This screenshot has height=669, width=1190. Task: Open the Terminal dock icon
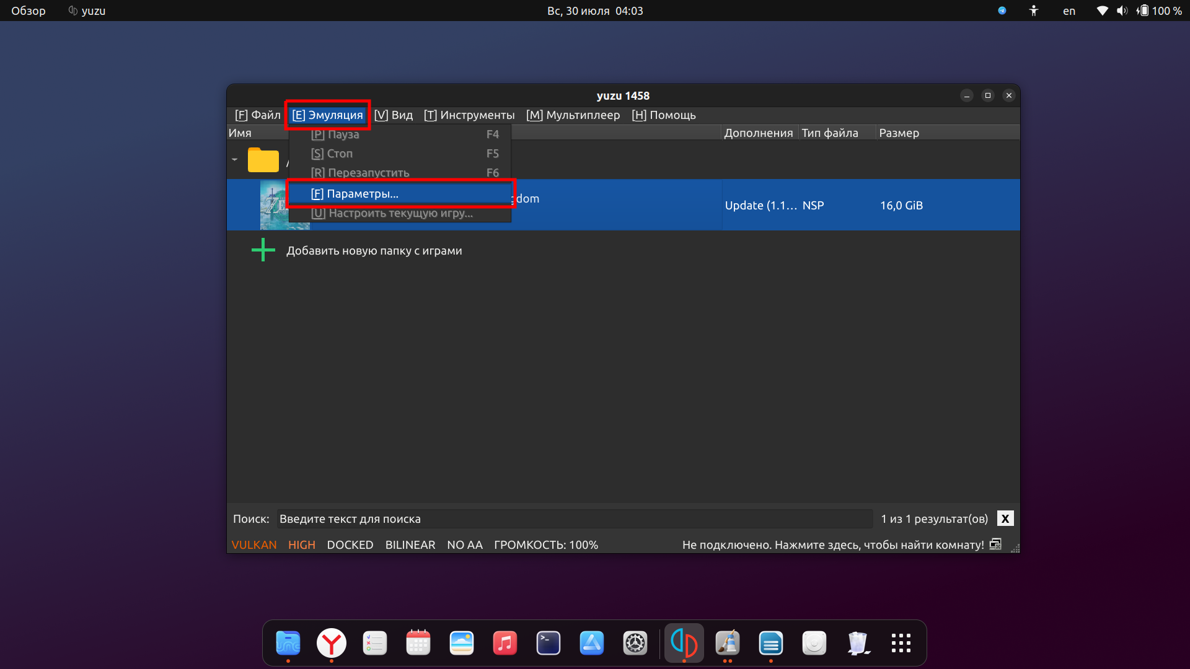click(549, 643)
